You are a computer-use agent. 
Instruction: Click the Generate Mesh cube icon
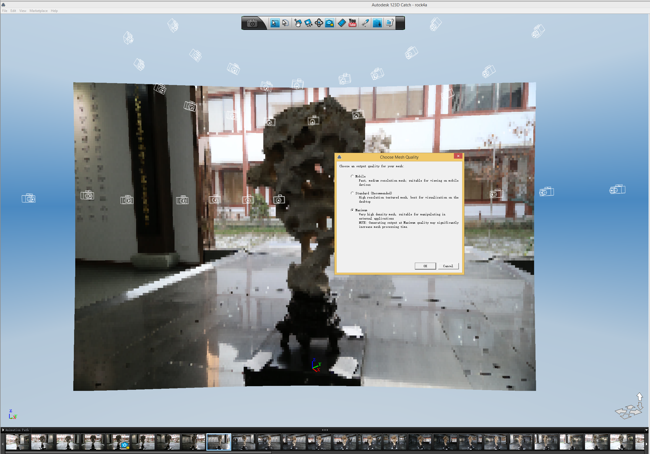pyautogui.click(x=377, y=23)
